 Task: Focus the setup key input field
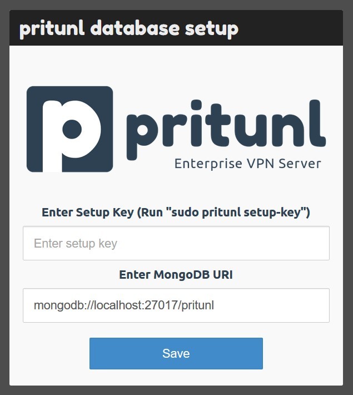(x=176, y=243)
